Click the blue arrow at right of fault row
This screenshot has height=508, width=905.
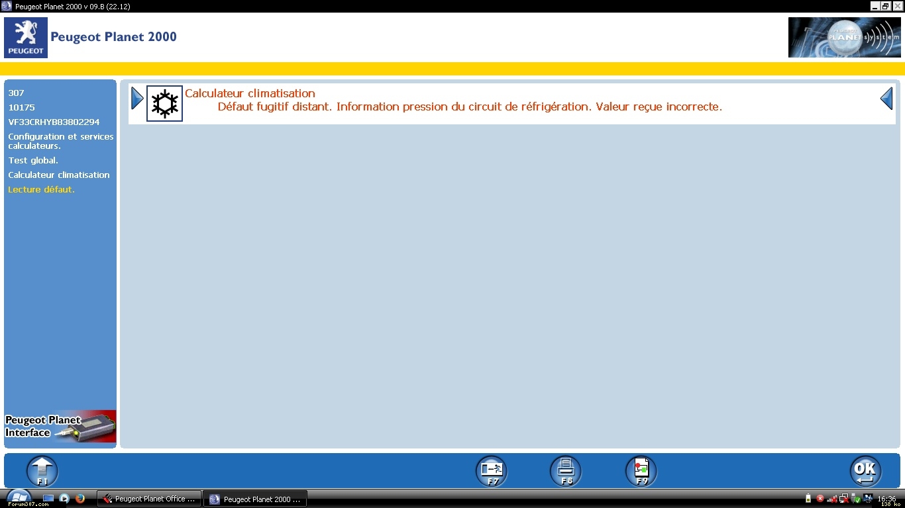point(886,99)
